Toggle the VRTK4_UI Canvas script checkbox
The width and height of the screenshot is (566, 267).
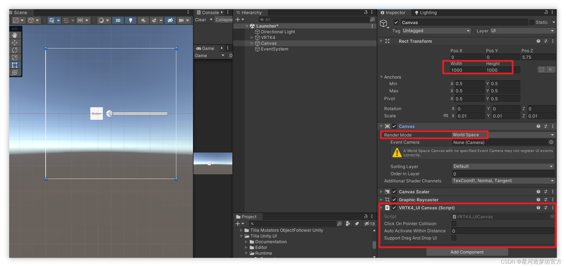[x=394, y=208]
